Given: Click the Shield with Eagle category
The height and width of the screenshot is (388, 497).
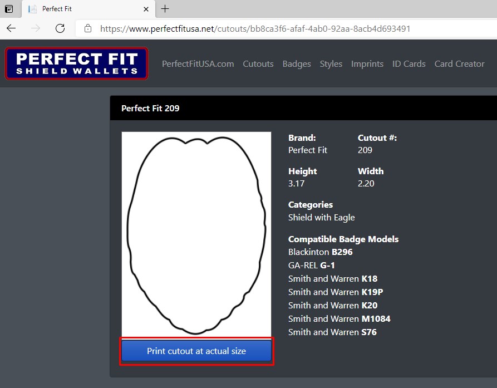Looking at the screenshot, I should 321,218.
